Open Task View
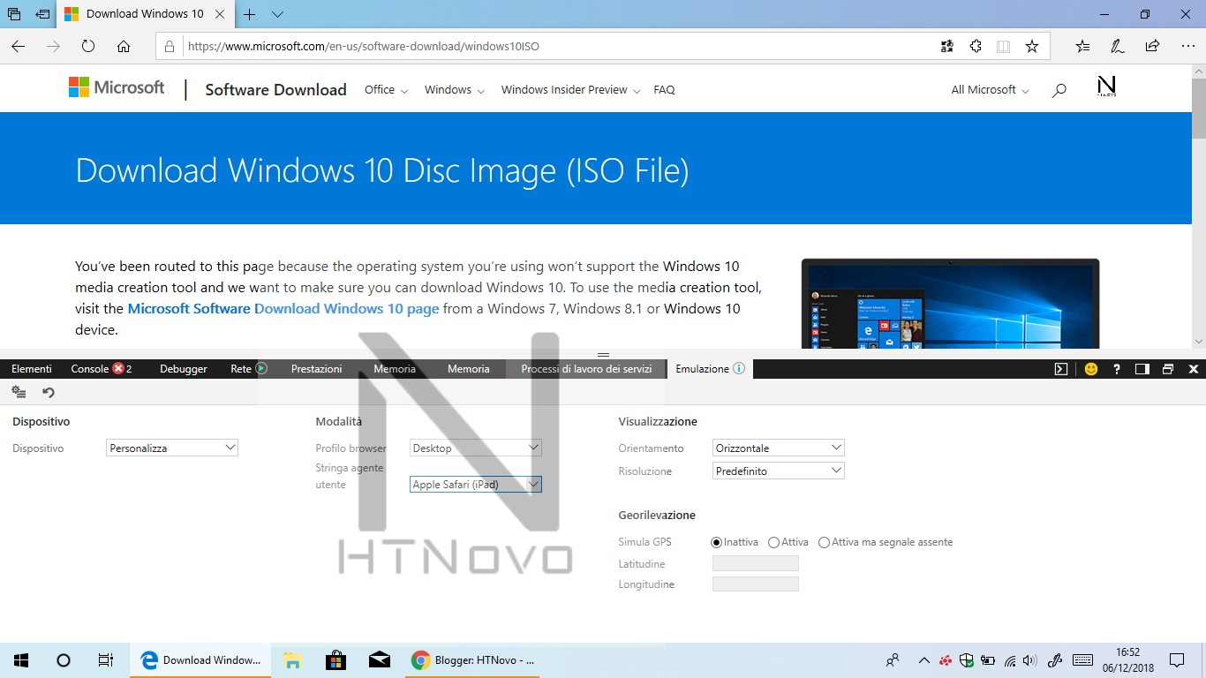Screen dimensions: 1206x678 click(106, 659)
